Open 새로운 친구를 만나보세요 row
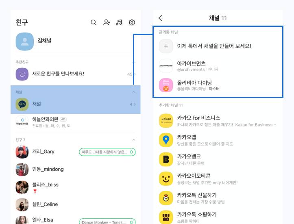 (x=75, y=74)
